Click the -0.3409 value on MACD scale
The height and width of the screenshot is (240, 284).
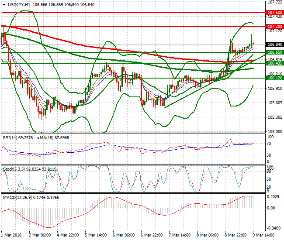(274, 228)
